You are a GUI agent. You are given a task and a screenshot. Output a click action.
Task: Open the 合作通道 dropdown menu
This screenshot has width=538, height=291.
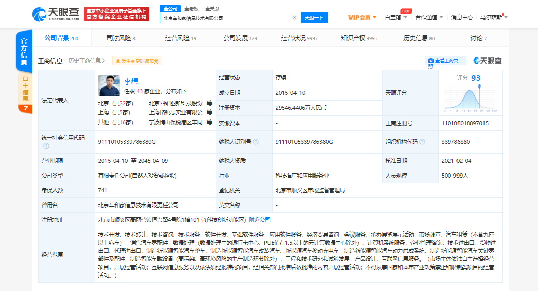pyautogui.click(x=429, y=17)
